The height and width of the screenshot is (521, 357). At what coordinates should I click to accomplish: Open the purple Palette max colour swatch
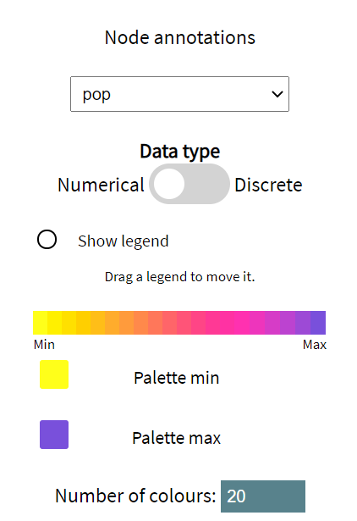click(x=54, y=435)
